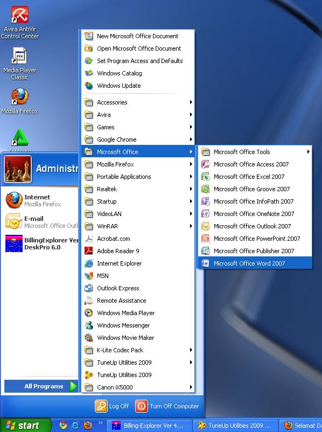Click the Windows Update icon
Image resolution: width=322 pixels, height=432 pixels.
[x=89, y=86]
